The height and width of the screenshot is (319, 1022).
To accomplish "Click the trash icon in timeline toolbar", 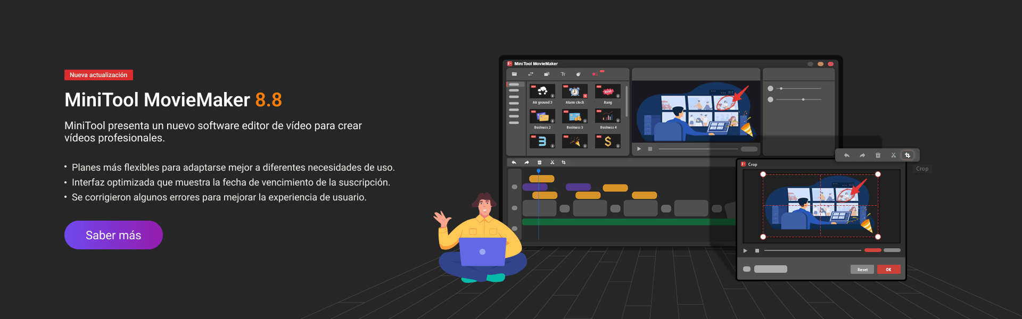I will [539, 162].
